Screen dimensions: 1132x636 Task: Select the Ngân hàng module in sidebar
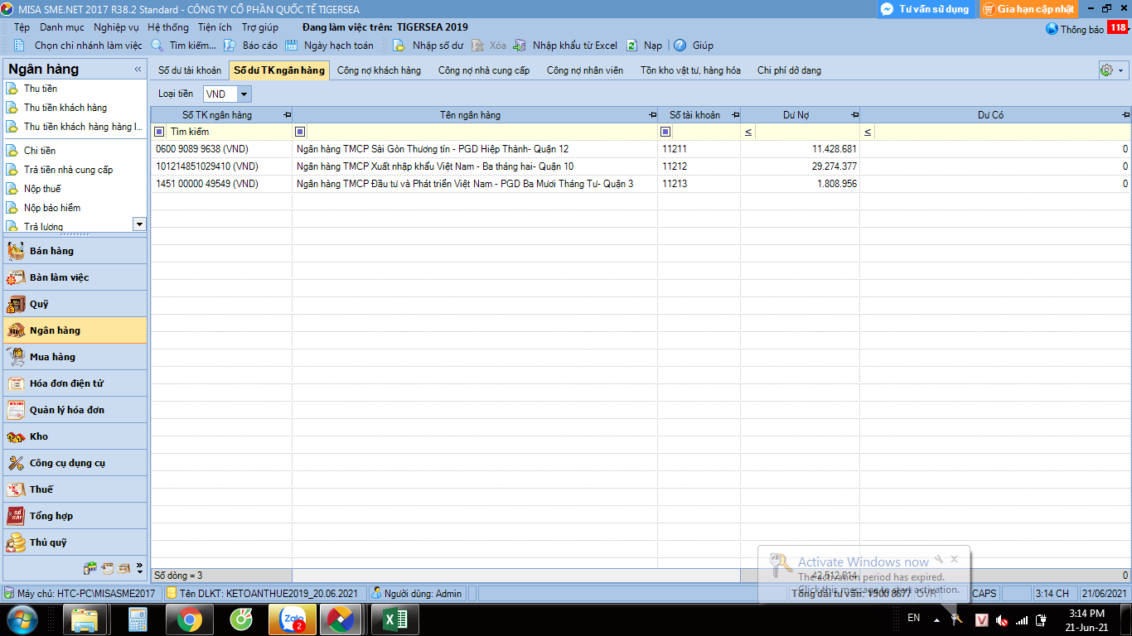tap(75, 330)
